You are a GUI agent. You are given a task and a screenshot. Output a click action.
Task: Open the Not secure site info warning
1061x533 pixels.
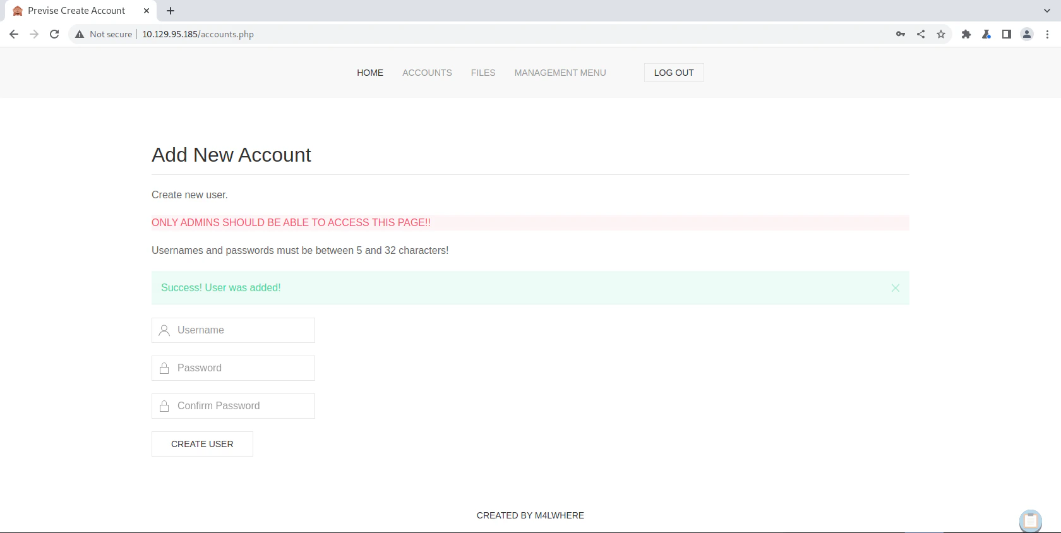pos(104,34)
